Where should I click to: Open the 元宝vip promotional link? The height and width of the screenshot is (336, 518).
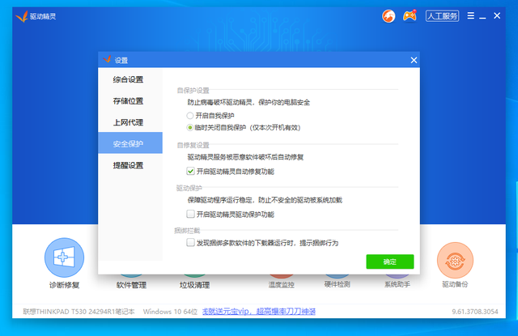pos(259,312)
